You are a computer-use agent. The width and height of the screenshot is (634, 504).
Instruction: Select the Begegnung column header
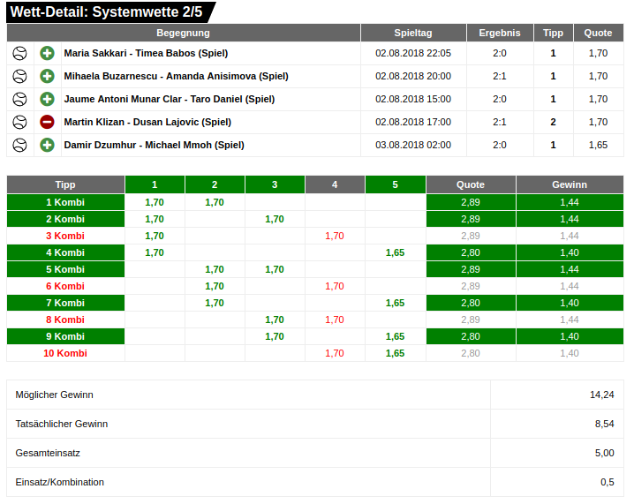183,33
